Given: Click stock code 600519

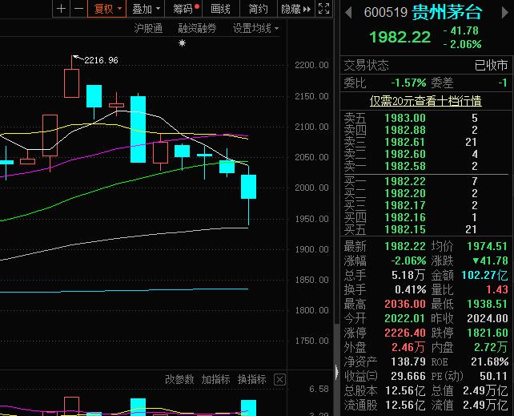Looking at the screenshot, I should point(386,13).
